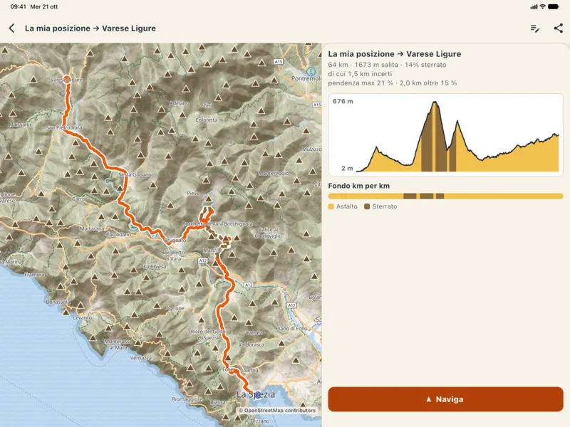Tap the 'Montereggio' map label
Screen dimensions: 570x427
coord(274,174)
